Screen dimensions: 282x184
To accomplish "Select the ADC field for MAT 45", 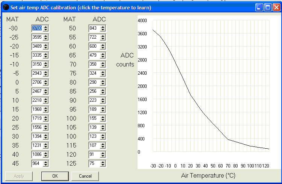I will [x=37, y=163].
